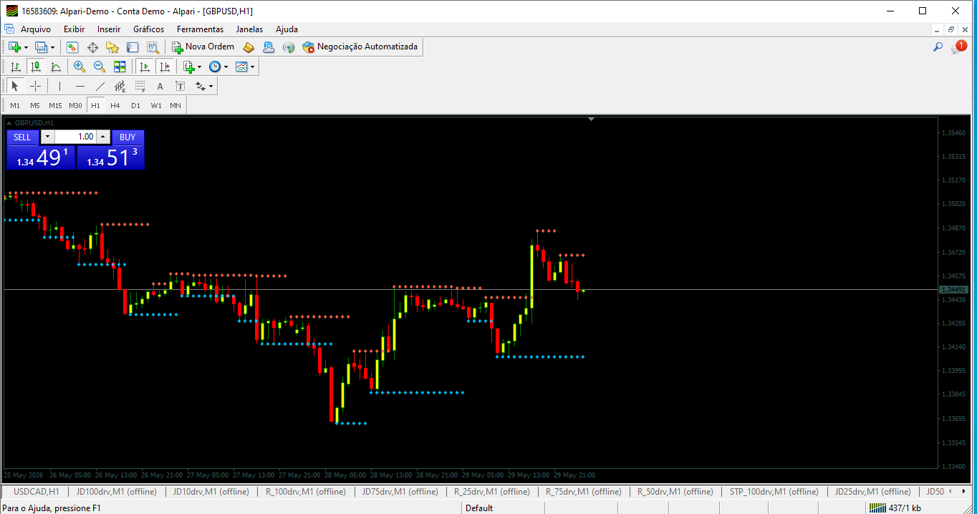
Task: Click the Nova Ordem button
Action: click(x=203, y=47)
